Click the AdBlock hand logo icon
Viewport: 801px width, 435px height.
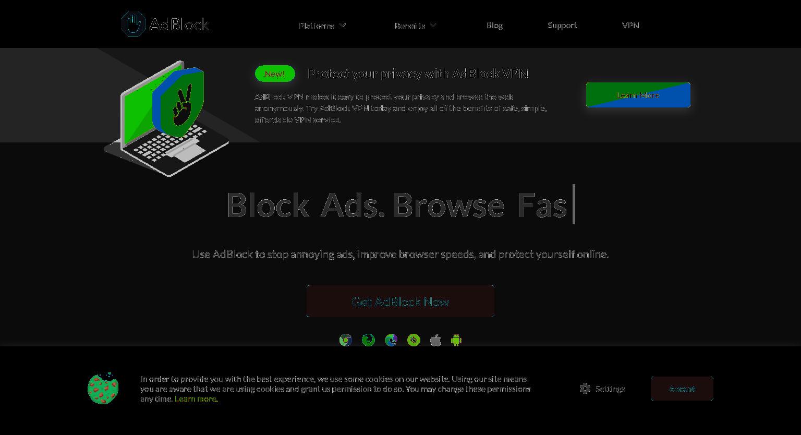pyautogui.click(x=133, y=24)
